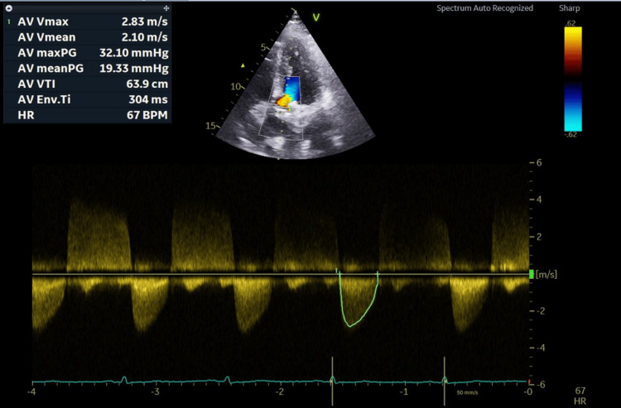Click the HR 67 BPM row
621x408 pixels.
[x=88, y=115]
